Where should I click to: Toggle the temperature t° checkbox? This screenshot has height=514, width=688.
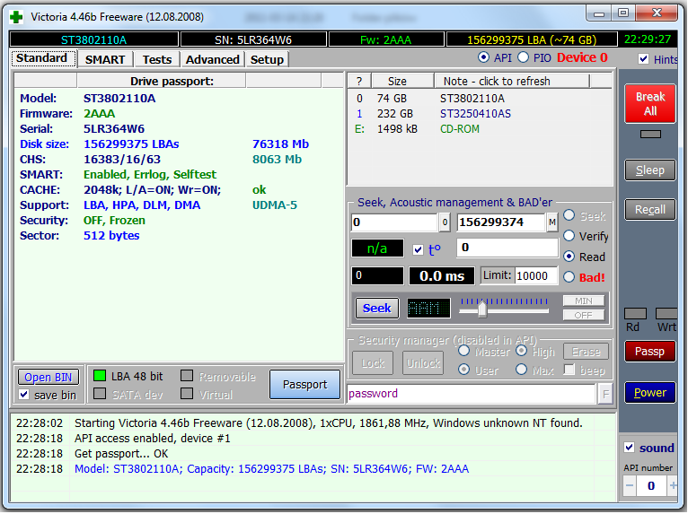point(419,249)
